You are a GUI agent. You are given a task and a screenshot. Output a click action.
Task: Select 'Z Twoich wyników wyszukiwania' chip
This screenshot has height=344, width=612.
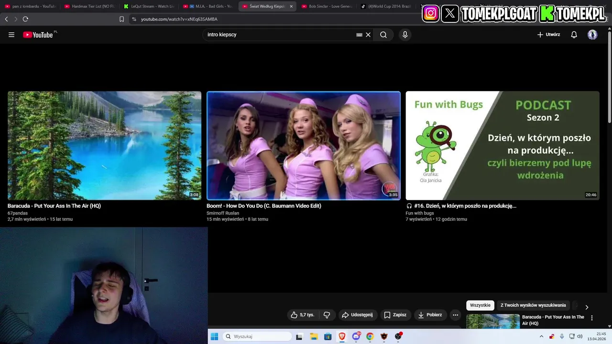533,305
